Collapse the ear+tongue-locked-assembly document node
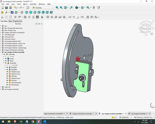155x124 pixels. (1, 52)
